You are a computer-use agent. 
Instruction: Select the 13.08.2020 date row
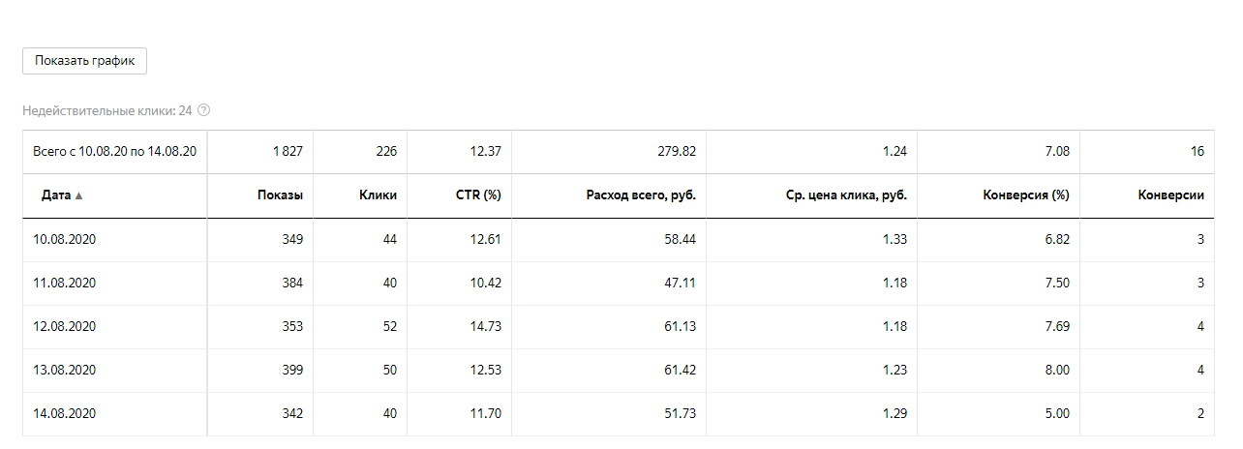click(x=619, y=371)
